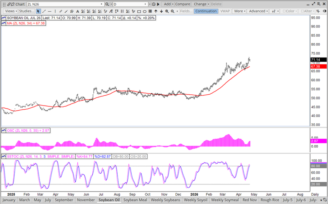Image resolution: width=328 pixels, height=204 pixels.
Task: Step to previous interval with < arrow
Action: point(111,4)
